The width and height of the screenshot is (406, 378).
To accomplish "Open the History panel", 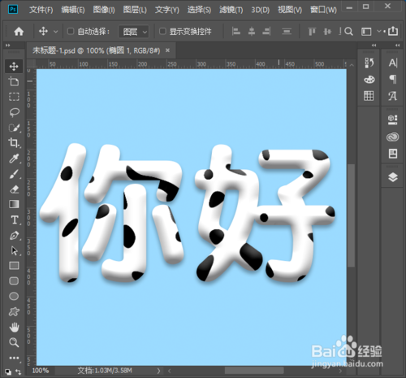I will (x=369, y=63).
